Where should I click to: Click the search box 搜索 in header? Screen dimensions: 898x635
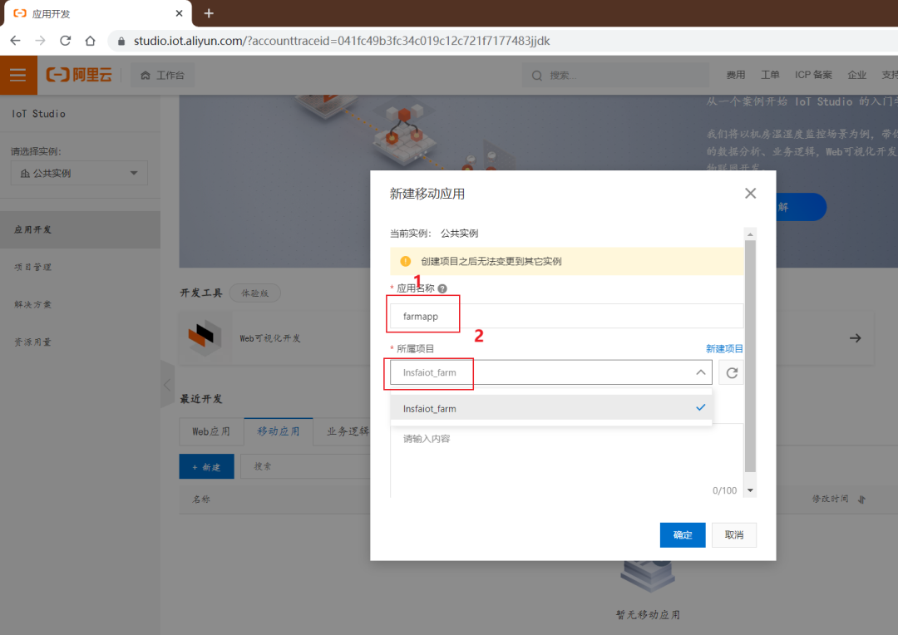tap(614, 75)
